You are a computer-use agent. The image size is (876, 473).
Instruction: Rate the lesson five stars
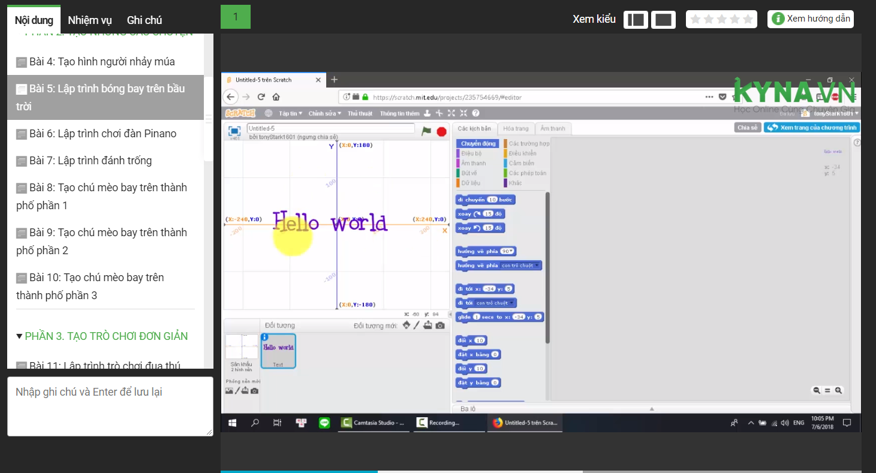(x=748, y=20)
